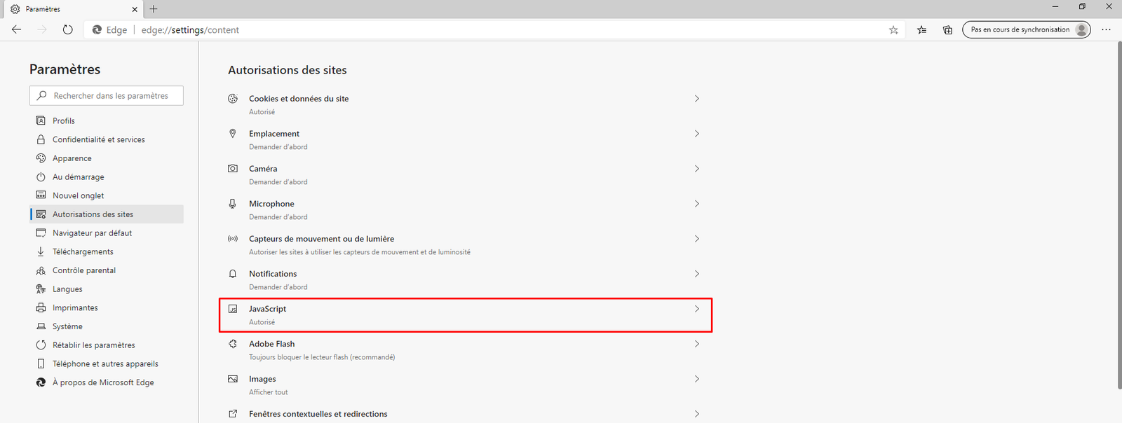The width and height of the screenshot is (1122, 423).
Task: Open a new tab with plus button
Action: [x=154, y=9]
